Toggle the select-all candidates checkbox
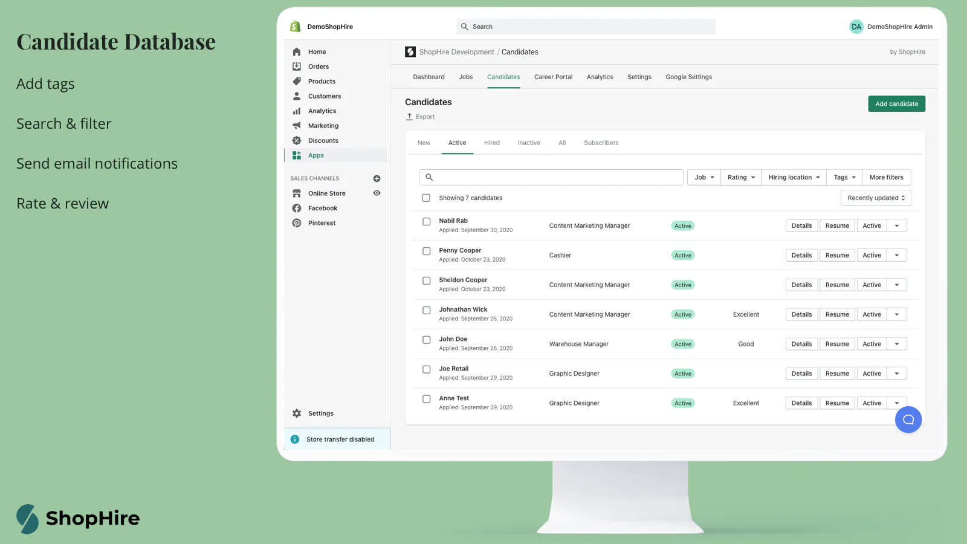The height and width of the screenshot is (544, 967). [x=426, y=198]
